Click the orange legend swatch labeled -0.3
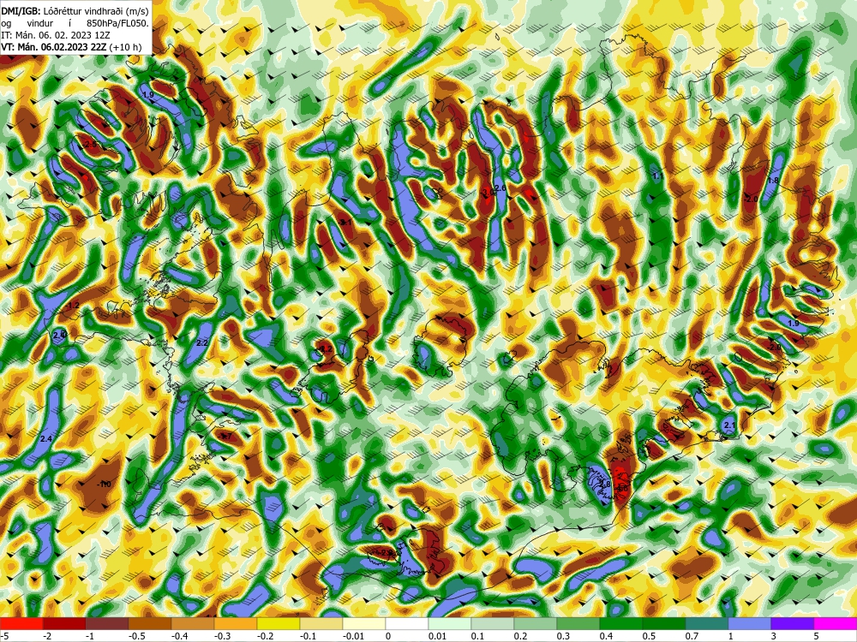The height and width of the screenshot is (642, 857). click(236, 623)
